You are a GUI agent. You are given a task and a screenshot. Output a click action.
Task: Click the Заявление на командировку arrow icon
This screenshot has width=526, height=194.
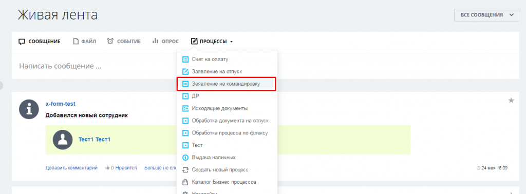click(185, 84)
